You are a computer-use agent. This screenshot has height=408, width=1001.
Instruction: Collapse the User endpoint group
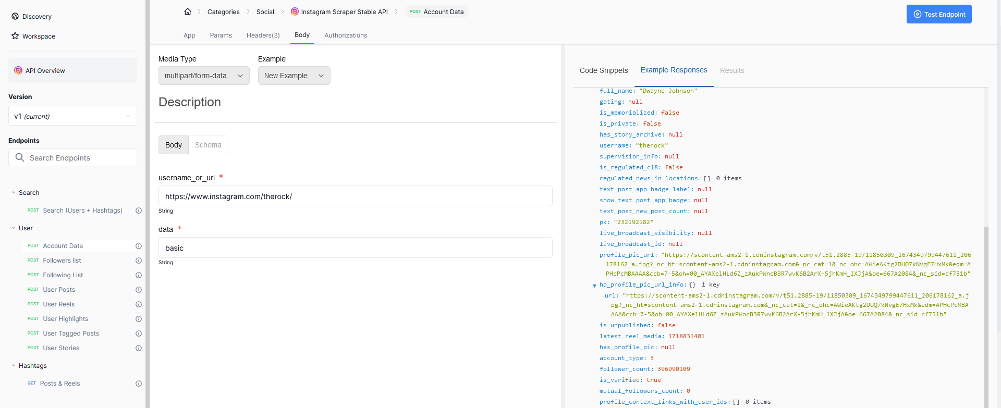[x=14, y=228]
